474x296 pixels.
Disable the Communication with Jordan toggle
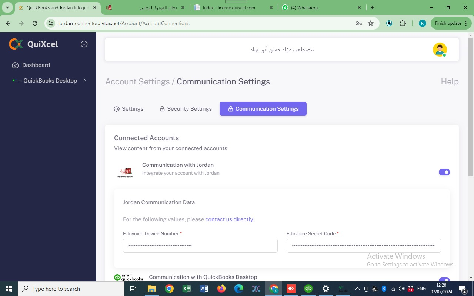tap(444, 172)
